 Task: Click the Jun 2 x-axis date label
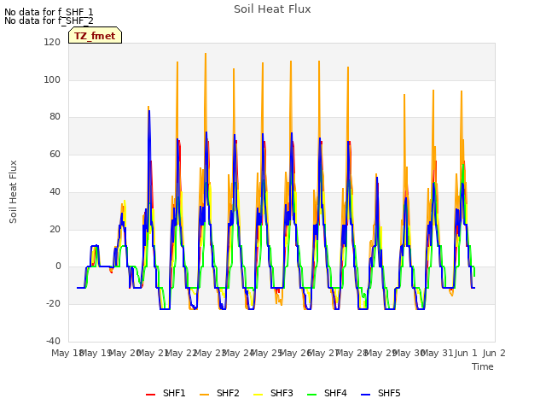tap(494, 353)
